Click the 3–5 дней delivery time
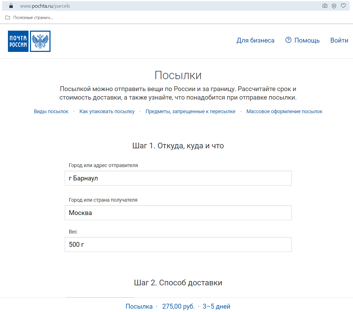Screen dimensions: 353x312 click(x=217, y=306)
